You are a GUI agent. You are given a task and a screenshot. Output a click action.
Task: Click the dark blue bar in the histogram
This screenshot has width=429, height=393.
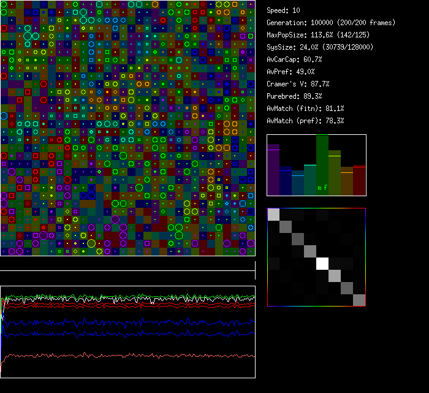point(286,181)
